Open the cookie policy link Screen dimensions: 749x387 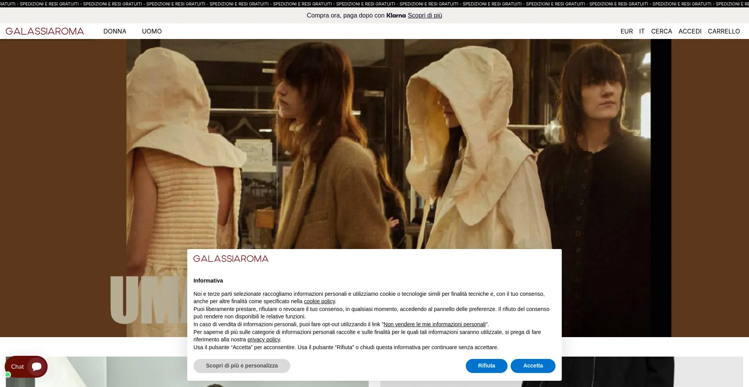click(x=319, y=301)
